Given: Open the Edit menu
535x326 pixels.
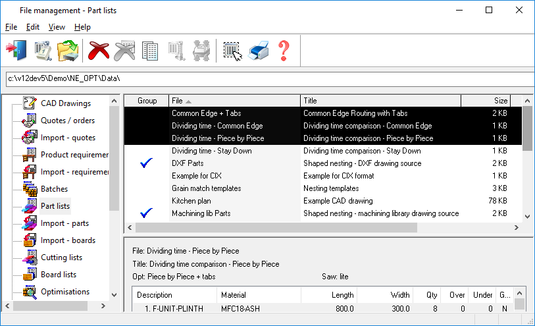Looking at the screenshot, I should (x=33, y=27).
